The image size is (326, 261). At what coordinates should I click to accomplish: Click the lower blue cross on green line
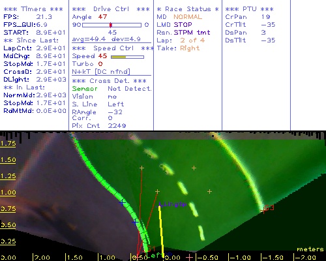click(135, 223)
